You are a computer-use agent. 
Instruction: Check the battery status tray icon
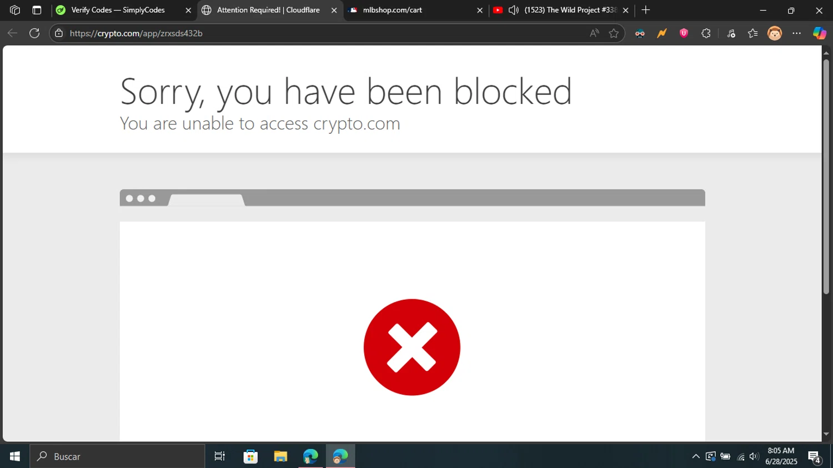tap(725, 456)
